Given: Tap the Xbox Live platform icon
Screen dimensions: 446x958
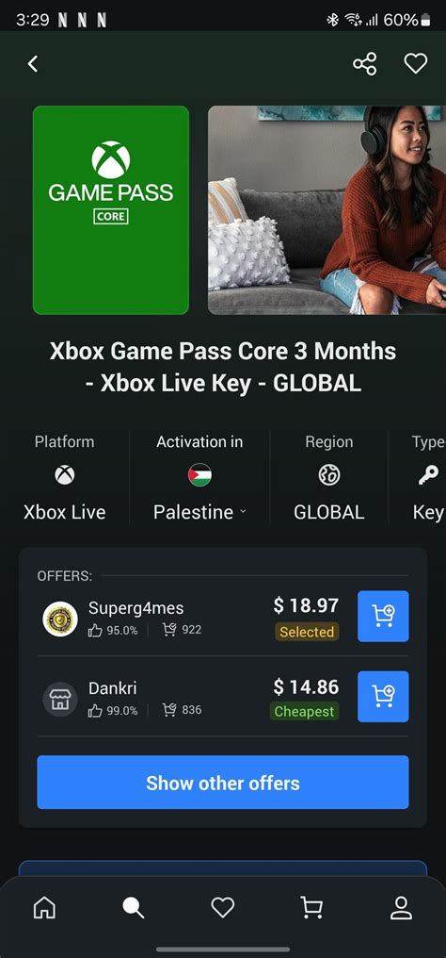Looking at the screenshot, I should click(x=65, y=474).
